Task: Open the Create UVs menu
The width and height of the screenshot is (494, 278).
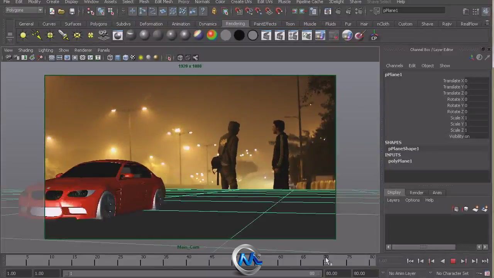Action: pos(241,2)
